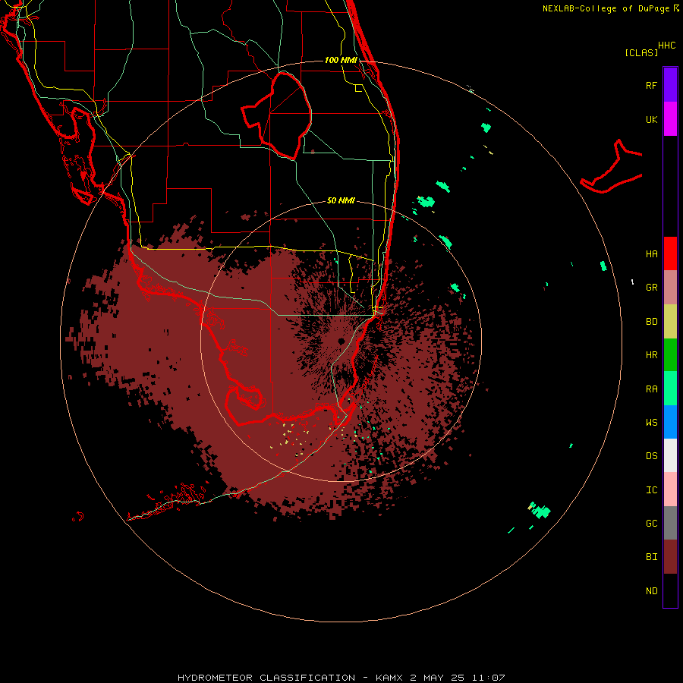Click the "KAMX" radar site identifier
683x683 pixels.
coord(389,678)
